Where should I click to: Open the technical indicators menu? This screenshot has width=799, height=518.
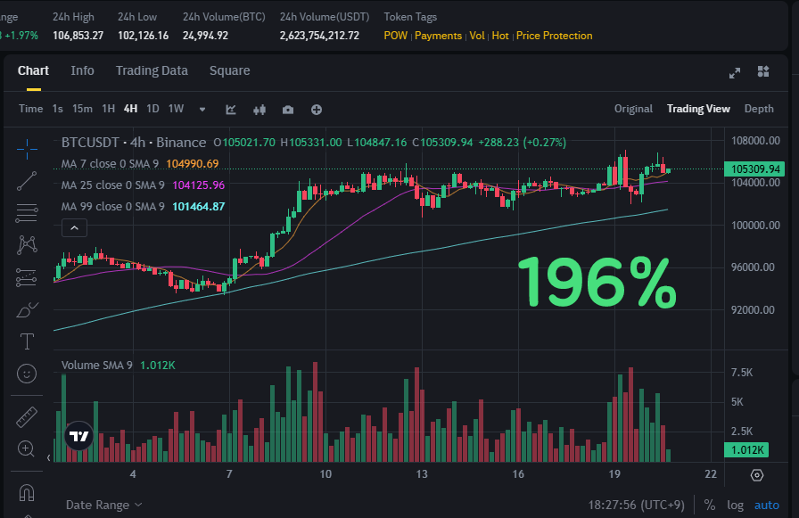(231, 110)
